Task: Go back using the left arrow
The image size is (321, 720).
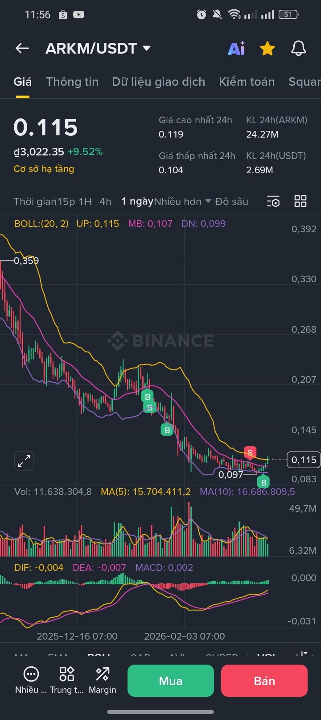Action: click(22, 48)
